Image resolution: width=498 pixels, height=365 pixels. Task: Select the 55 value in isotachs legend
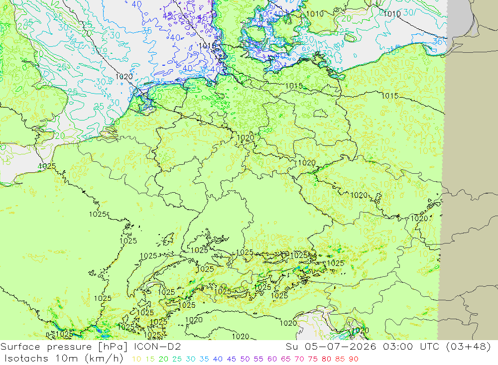click(x=258, y=359)
